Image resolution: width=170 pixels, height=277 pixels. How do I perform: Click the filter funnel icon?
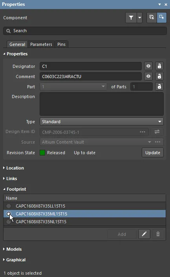(x=131, y=18)
